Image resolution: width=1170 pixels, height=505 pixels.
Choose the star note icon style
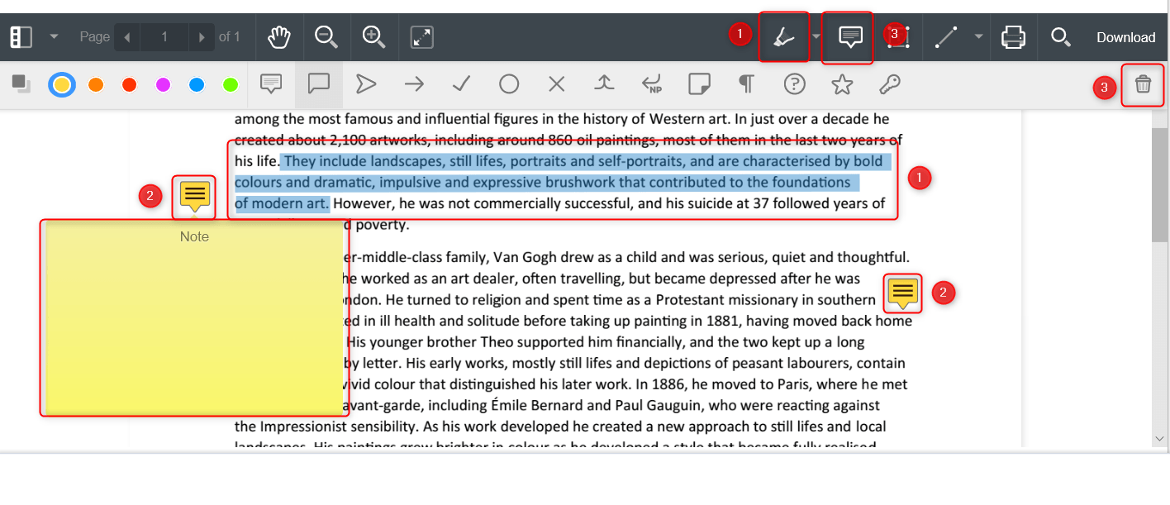[842, 84]
